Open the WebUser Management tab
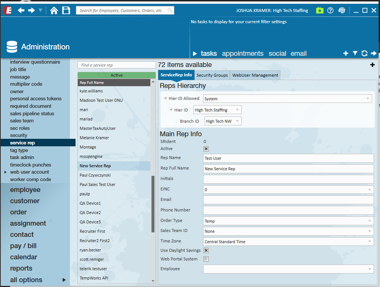 (x=255, y=75)
